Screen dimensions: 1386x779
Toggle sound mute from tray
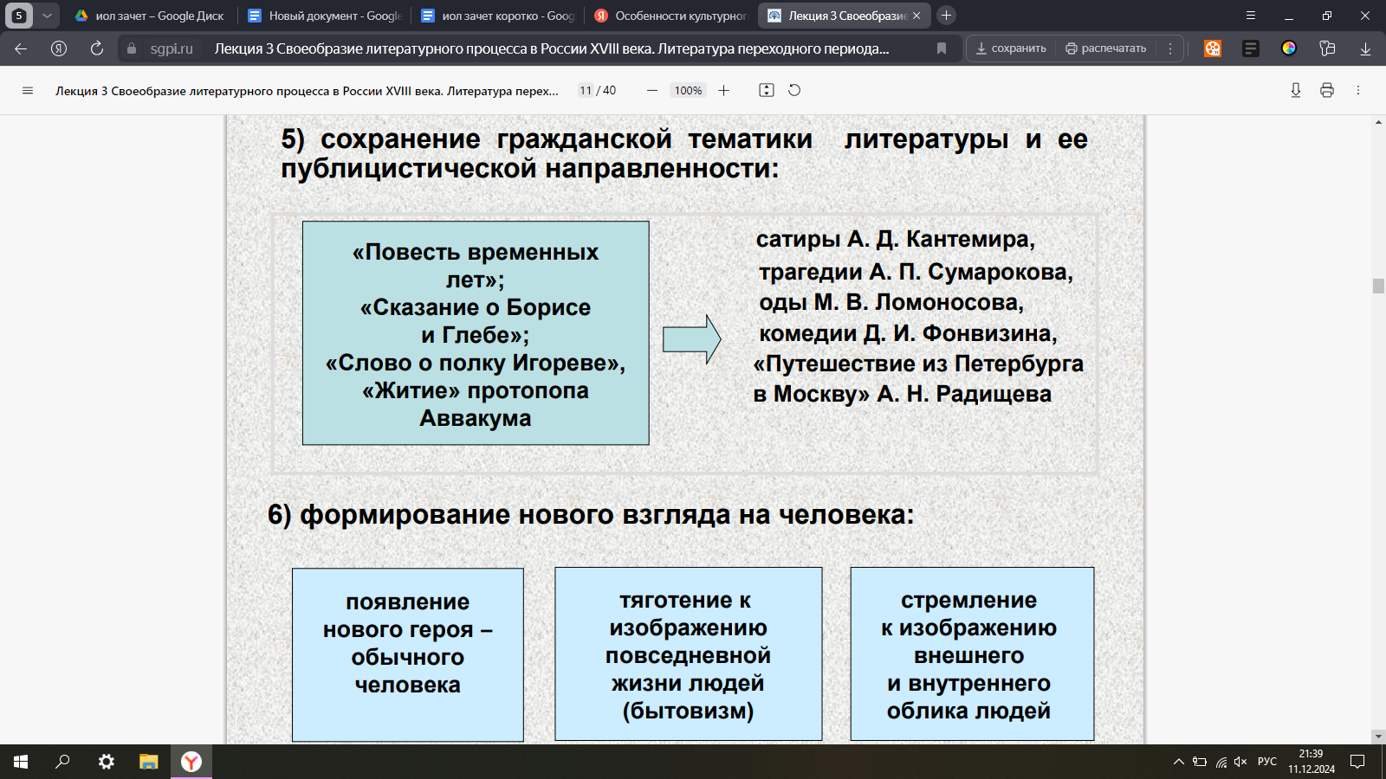click(1240, 762)
